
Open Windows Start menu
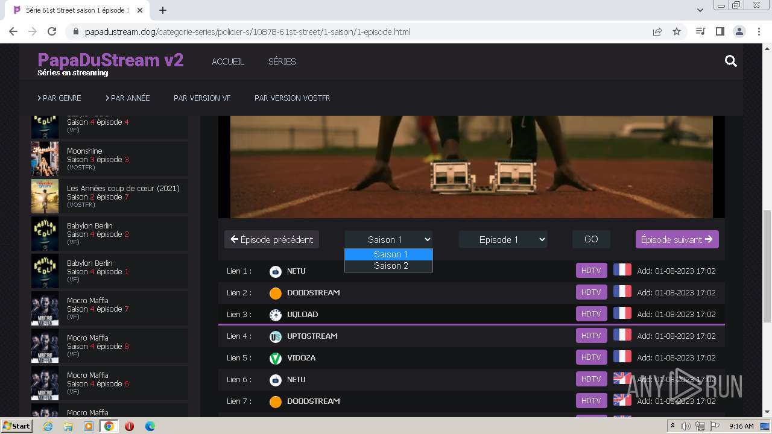pyautogui.click(x=16, y=426)
